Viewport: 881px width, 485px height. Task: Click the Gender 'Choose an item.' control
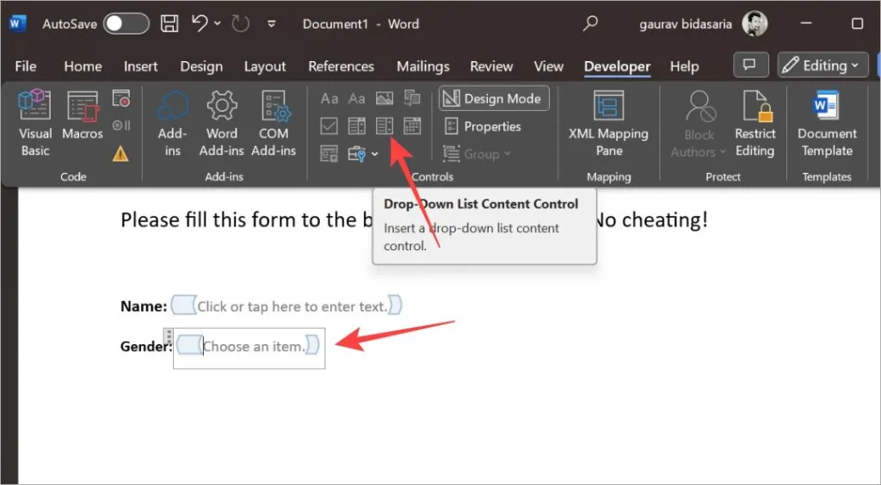pos(249,347)
